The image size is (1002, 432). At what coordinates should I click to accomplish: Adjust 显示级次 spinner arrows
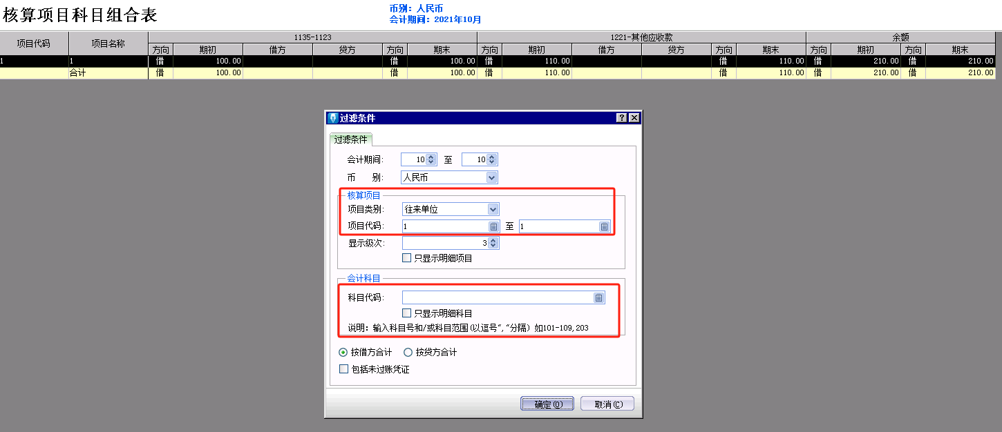493,243
